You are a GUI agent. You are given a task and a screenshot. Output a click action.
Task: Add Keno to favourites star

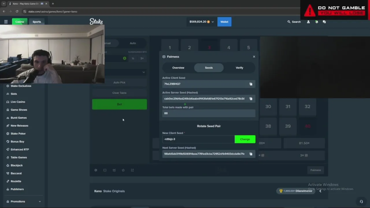[123, 170]
